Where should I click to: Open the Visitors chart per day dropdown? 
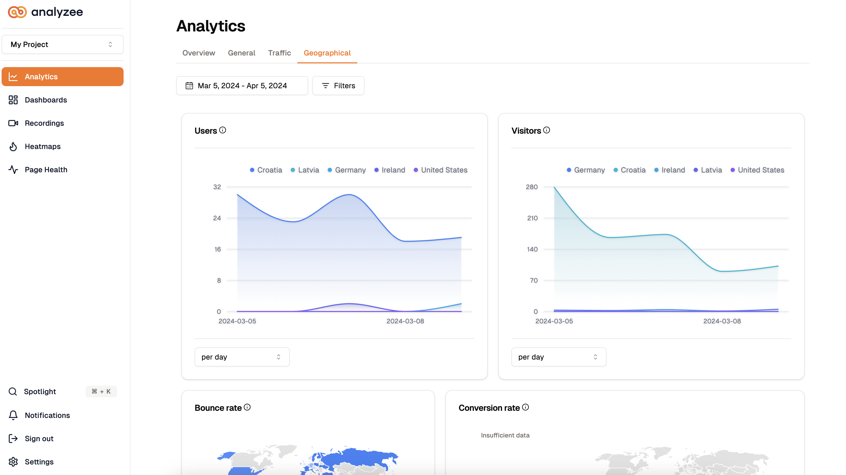pyautogui.click(x=559, y=357)
